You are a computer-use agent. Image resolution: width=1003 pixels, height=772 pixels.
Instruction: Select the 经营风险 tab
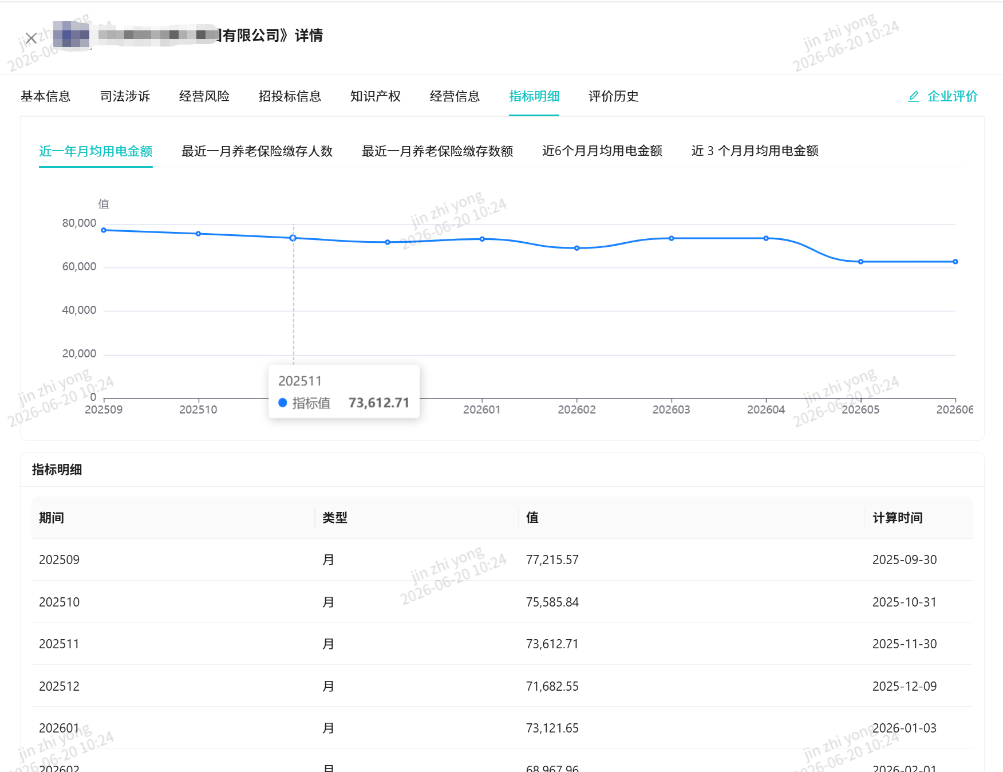coord(204,96)
